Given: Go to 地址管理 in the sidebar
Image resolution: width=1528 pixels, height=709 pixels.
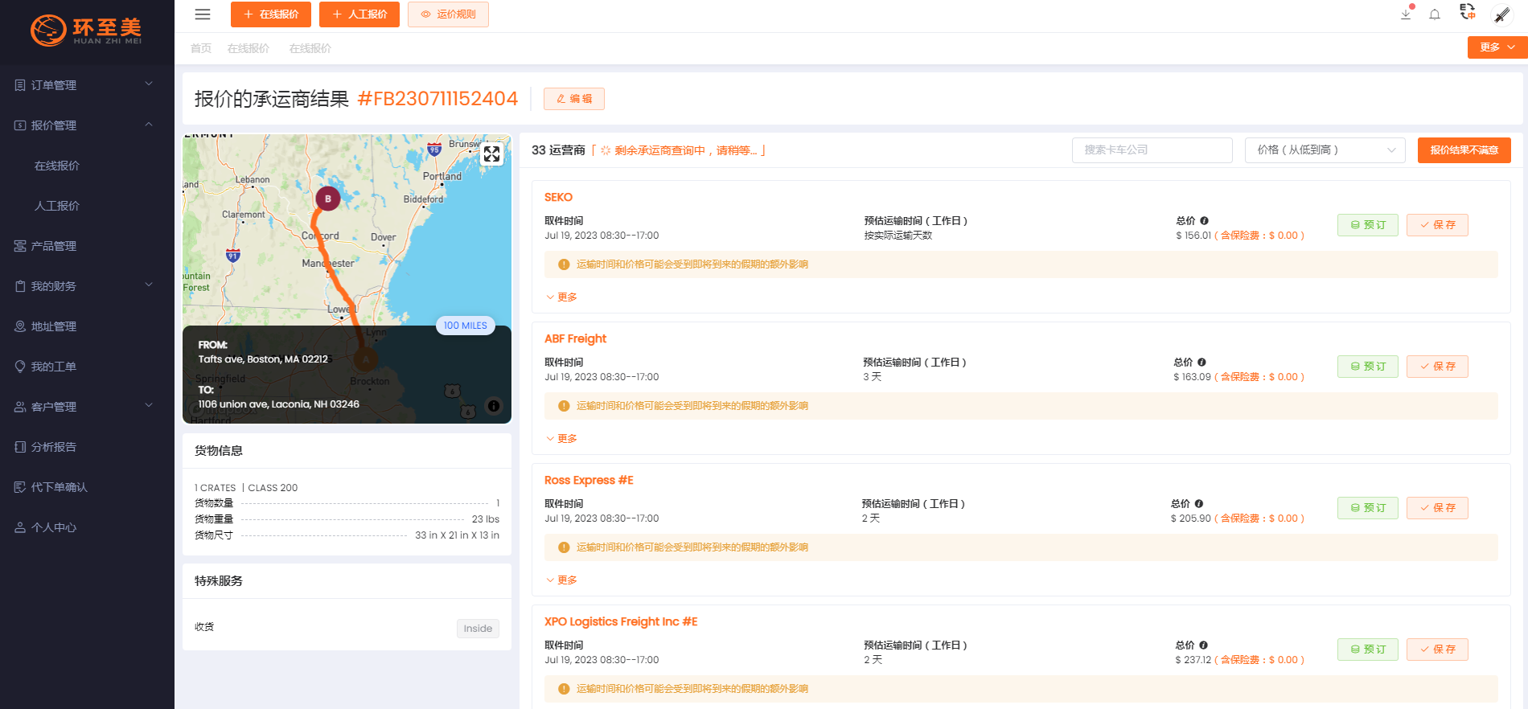Looking at the screenshot, I should 54,326.
